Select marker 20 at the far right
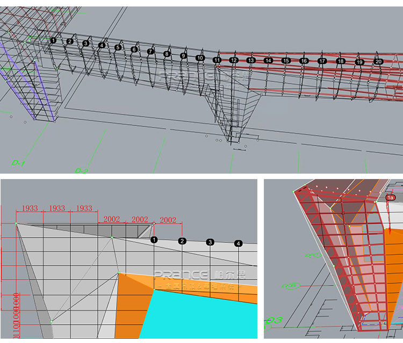Viewport: 403px width, 343px height. 378,62
